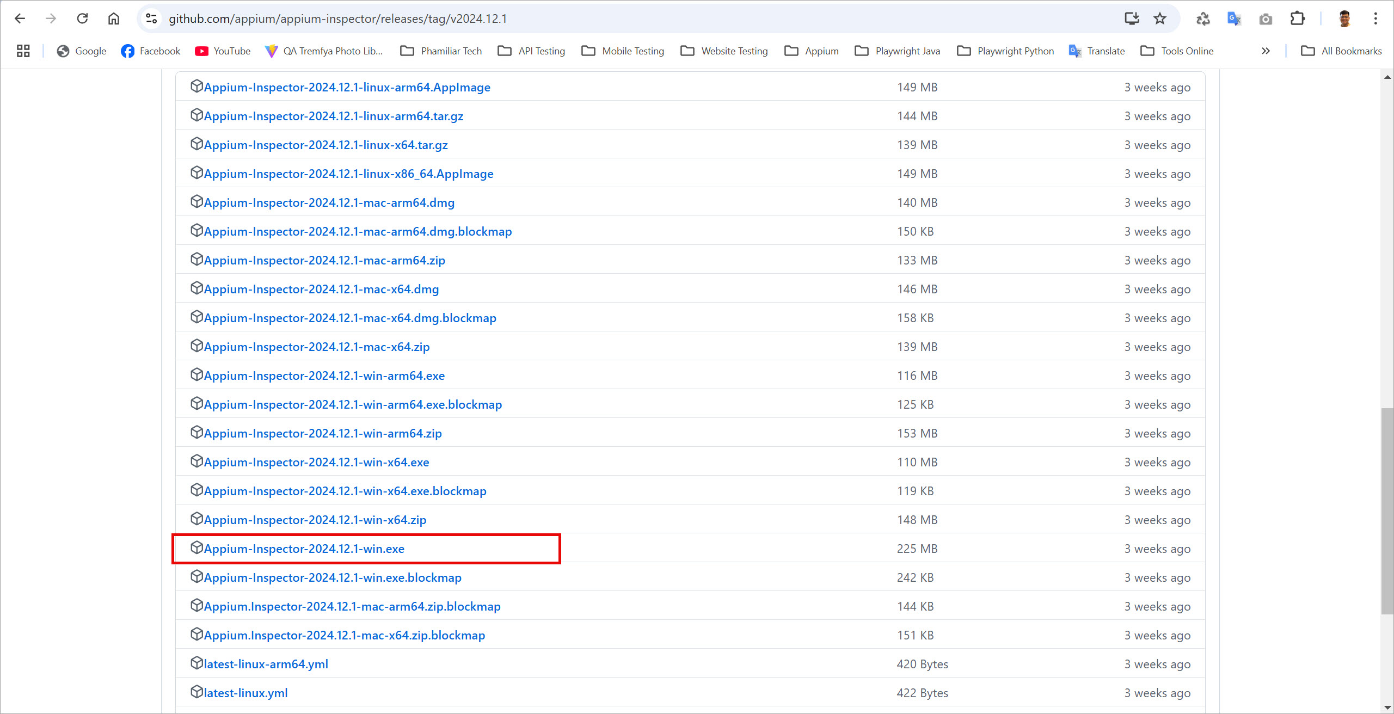Open the apps grid shortcut

tap(23, 51)
